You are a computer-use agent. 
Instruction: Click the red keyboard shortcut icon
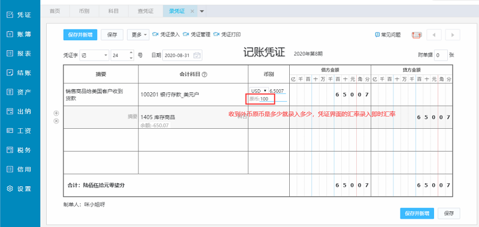coord(417,35)
